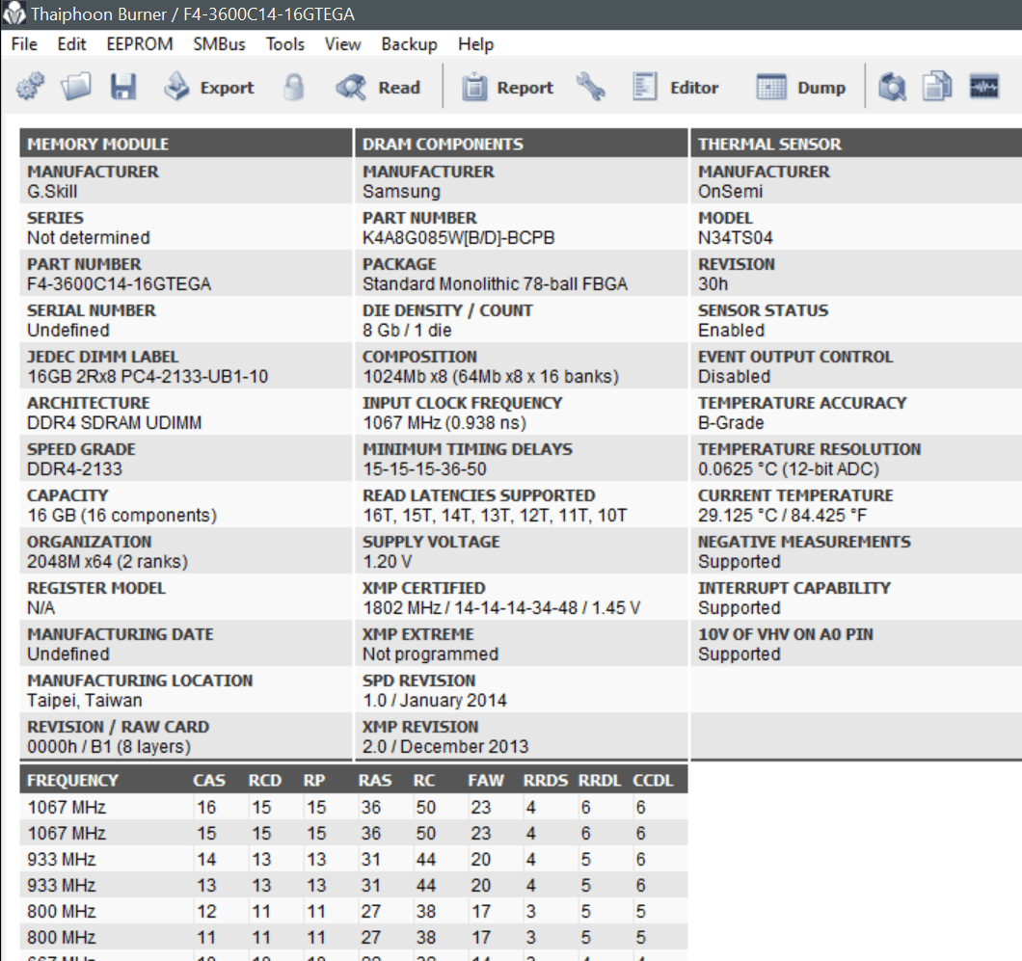Image resolution: width=1022 pixels, height=961 pixels.
Task: Select organization value 2048M x64 (2 ranks)
Action: point(108,562)
